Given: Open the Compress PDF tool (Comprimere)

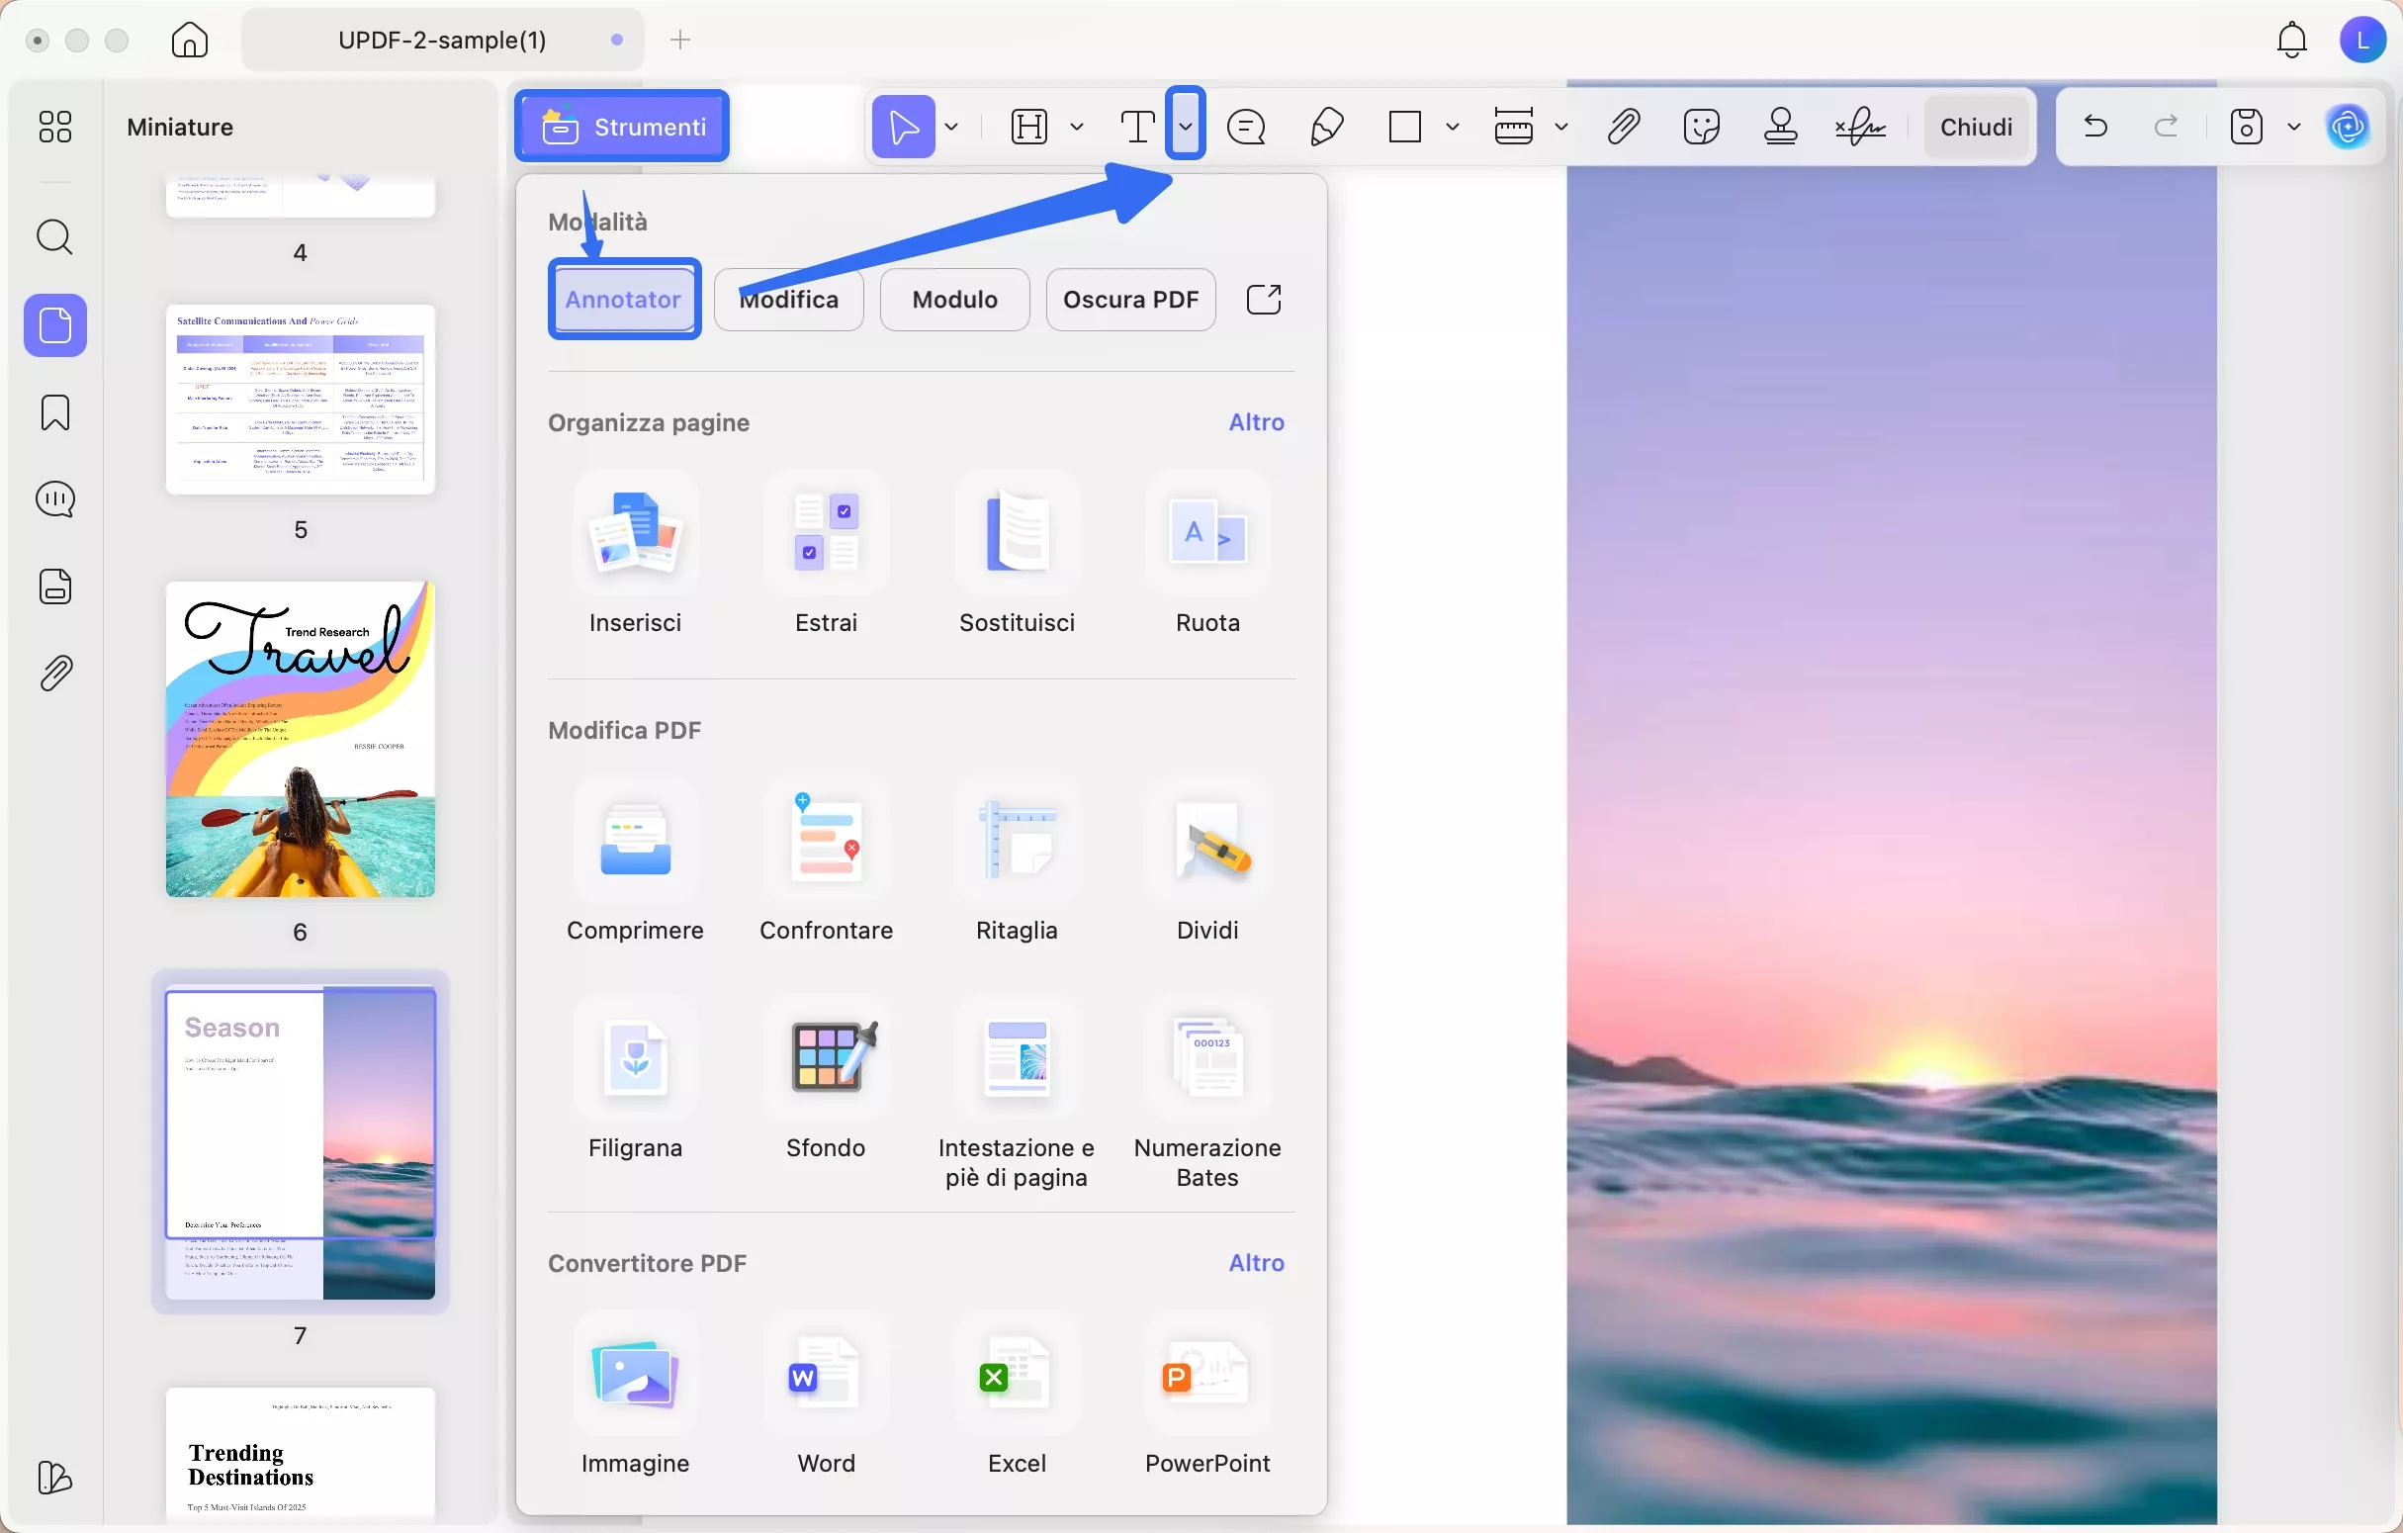Looking at the screenshot, I should click(635, 841).
